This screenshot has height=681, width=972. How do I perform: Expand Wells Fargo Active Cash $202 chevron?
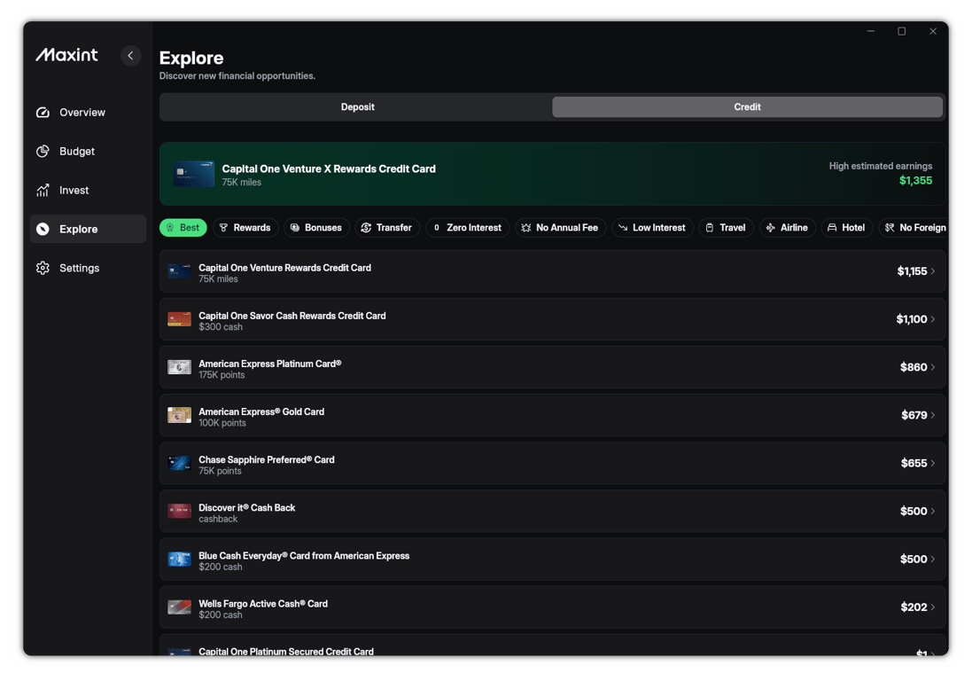(933, 607)
